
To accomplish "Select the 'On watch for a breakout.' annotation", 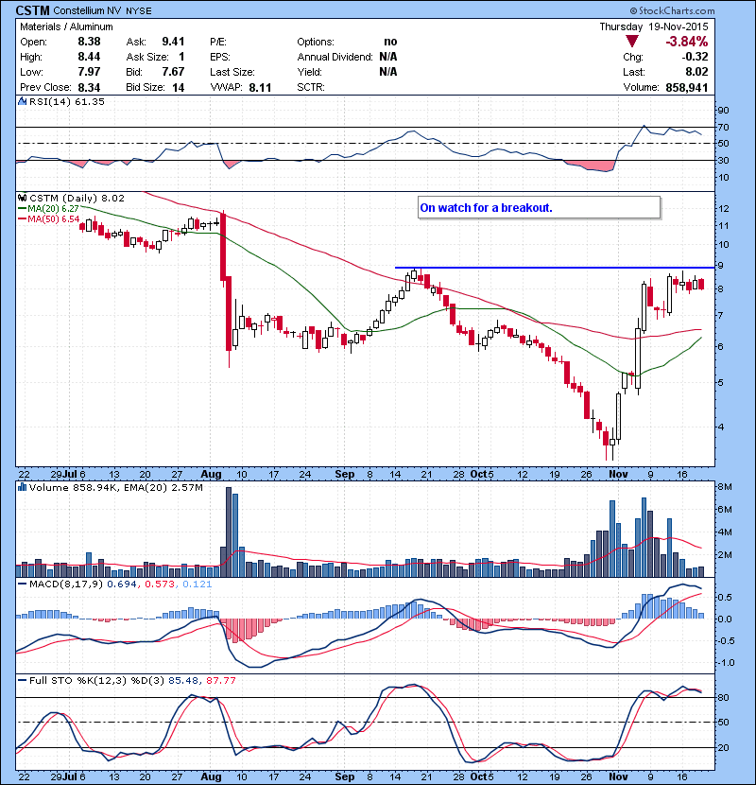I will pyautogui.click(x=539, y=208).
